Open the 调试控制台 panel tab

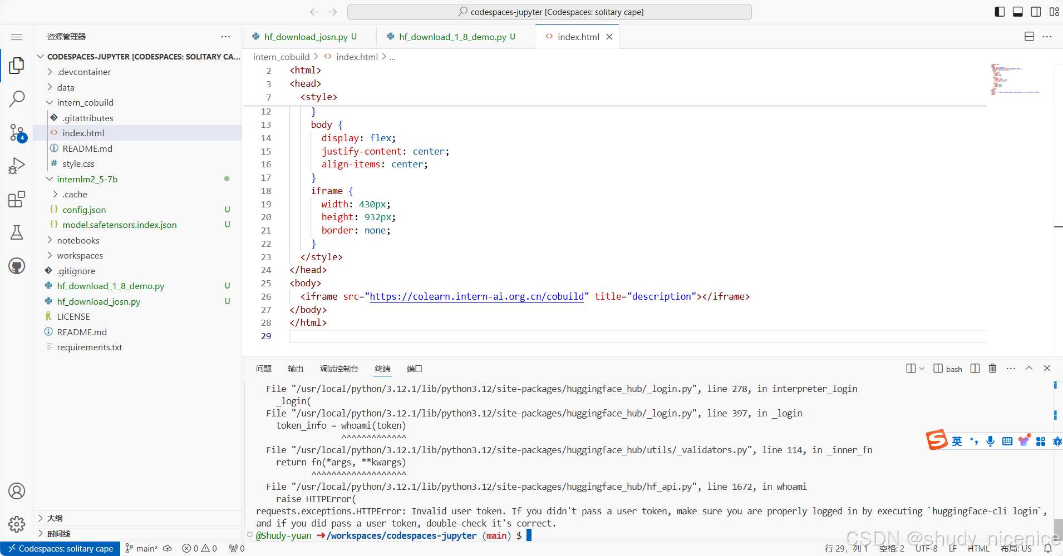coord(339,369)
